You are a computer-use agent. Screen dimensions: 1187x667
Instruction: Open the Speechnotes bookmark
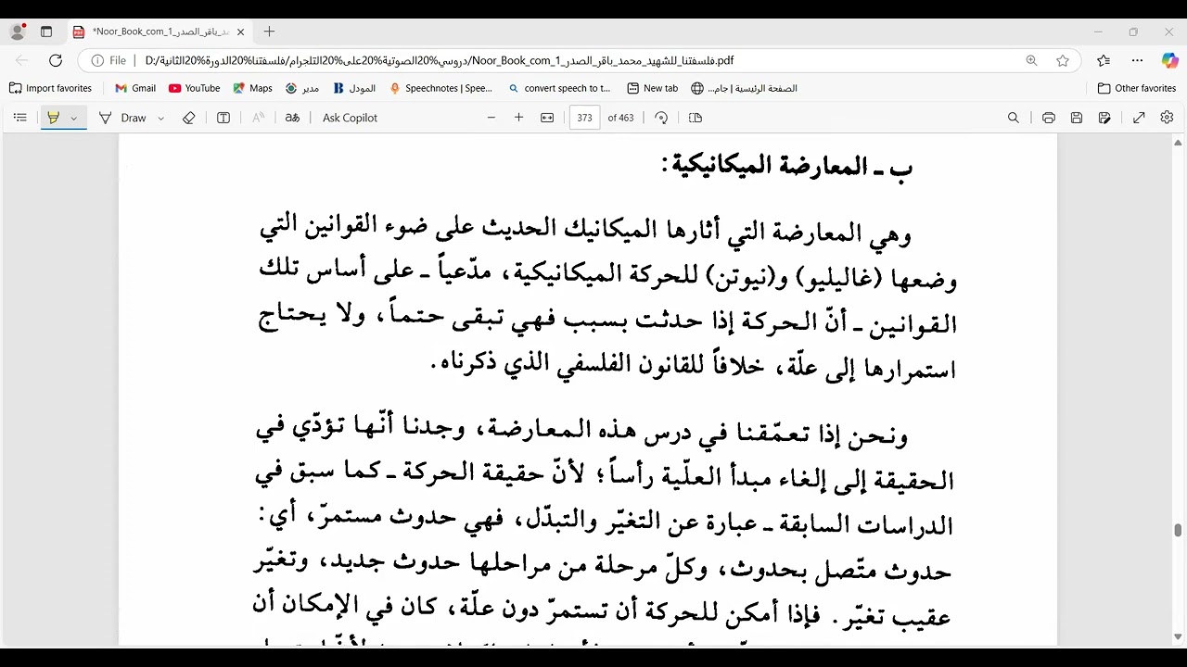coord(441,88)
